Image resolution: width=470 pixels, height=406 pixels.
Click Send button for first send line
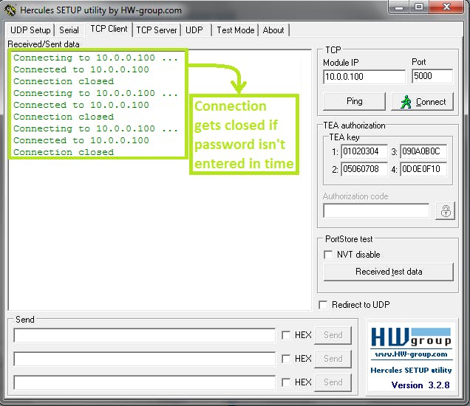pos(333,335)
